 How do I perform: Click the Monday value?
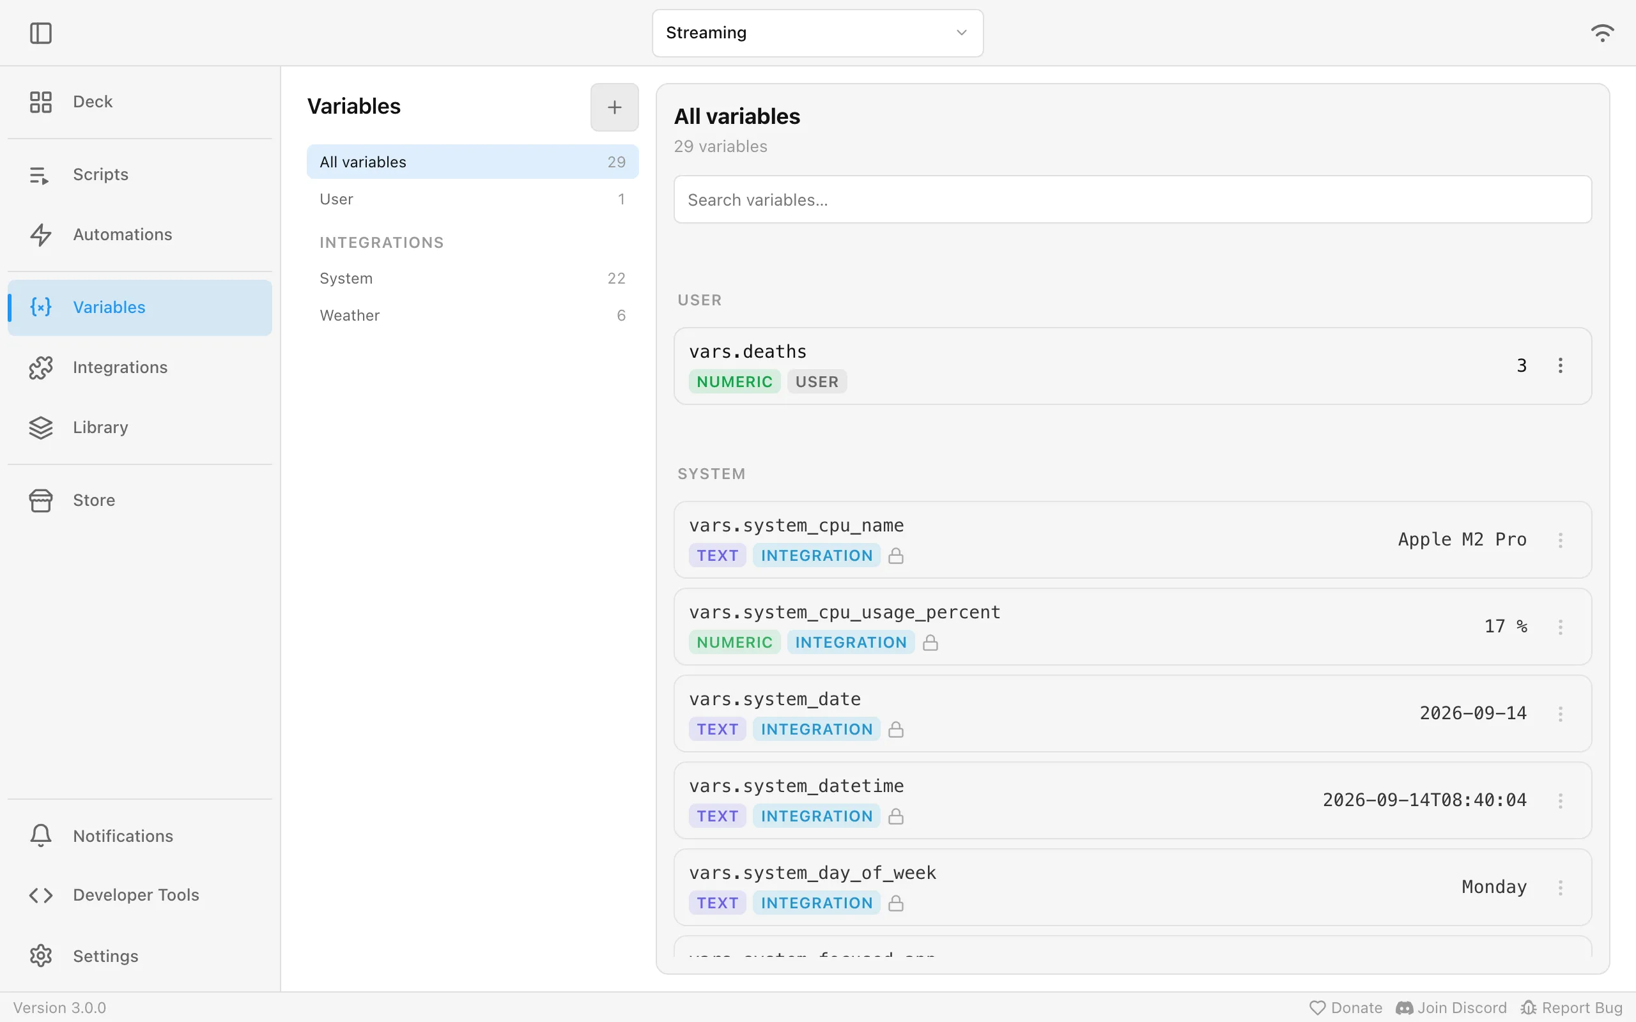(1494, 887)
